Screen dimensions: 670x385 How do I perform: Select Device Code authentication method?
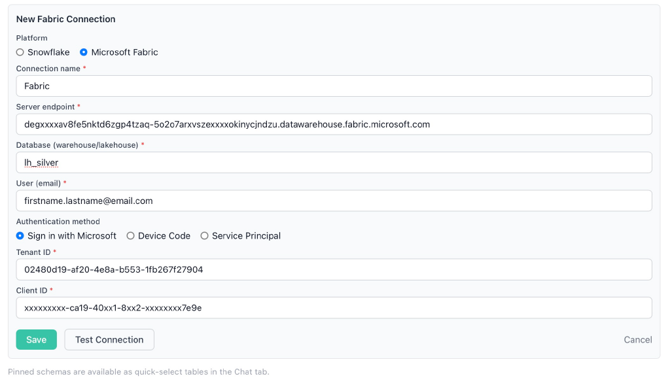[130, 235]
